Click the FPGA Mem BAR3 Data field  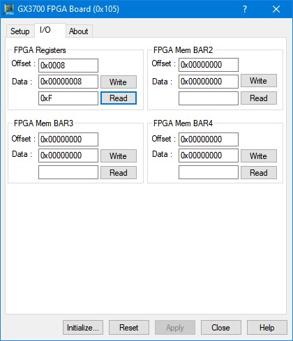(x=68, y=156)
